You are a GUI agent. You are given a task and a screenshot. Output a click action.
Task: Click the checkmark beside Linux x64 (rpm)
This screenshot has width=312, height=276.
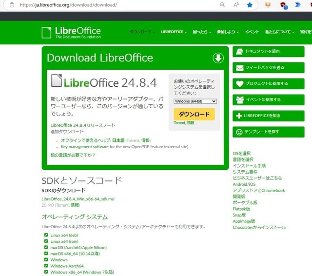(x=46, y=241)
